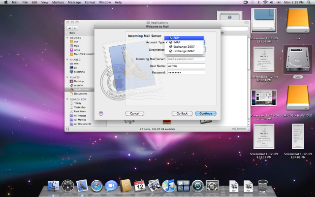Open Desktop in Finder sidebar
This screenshot has width=315, height=197.
point(79,81)
